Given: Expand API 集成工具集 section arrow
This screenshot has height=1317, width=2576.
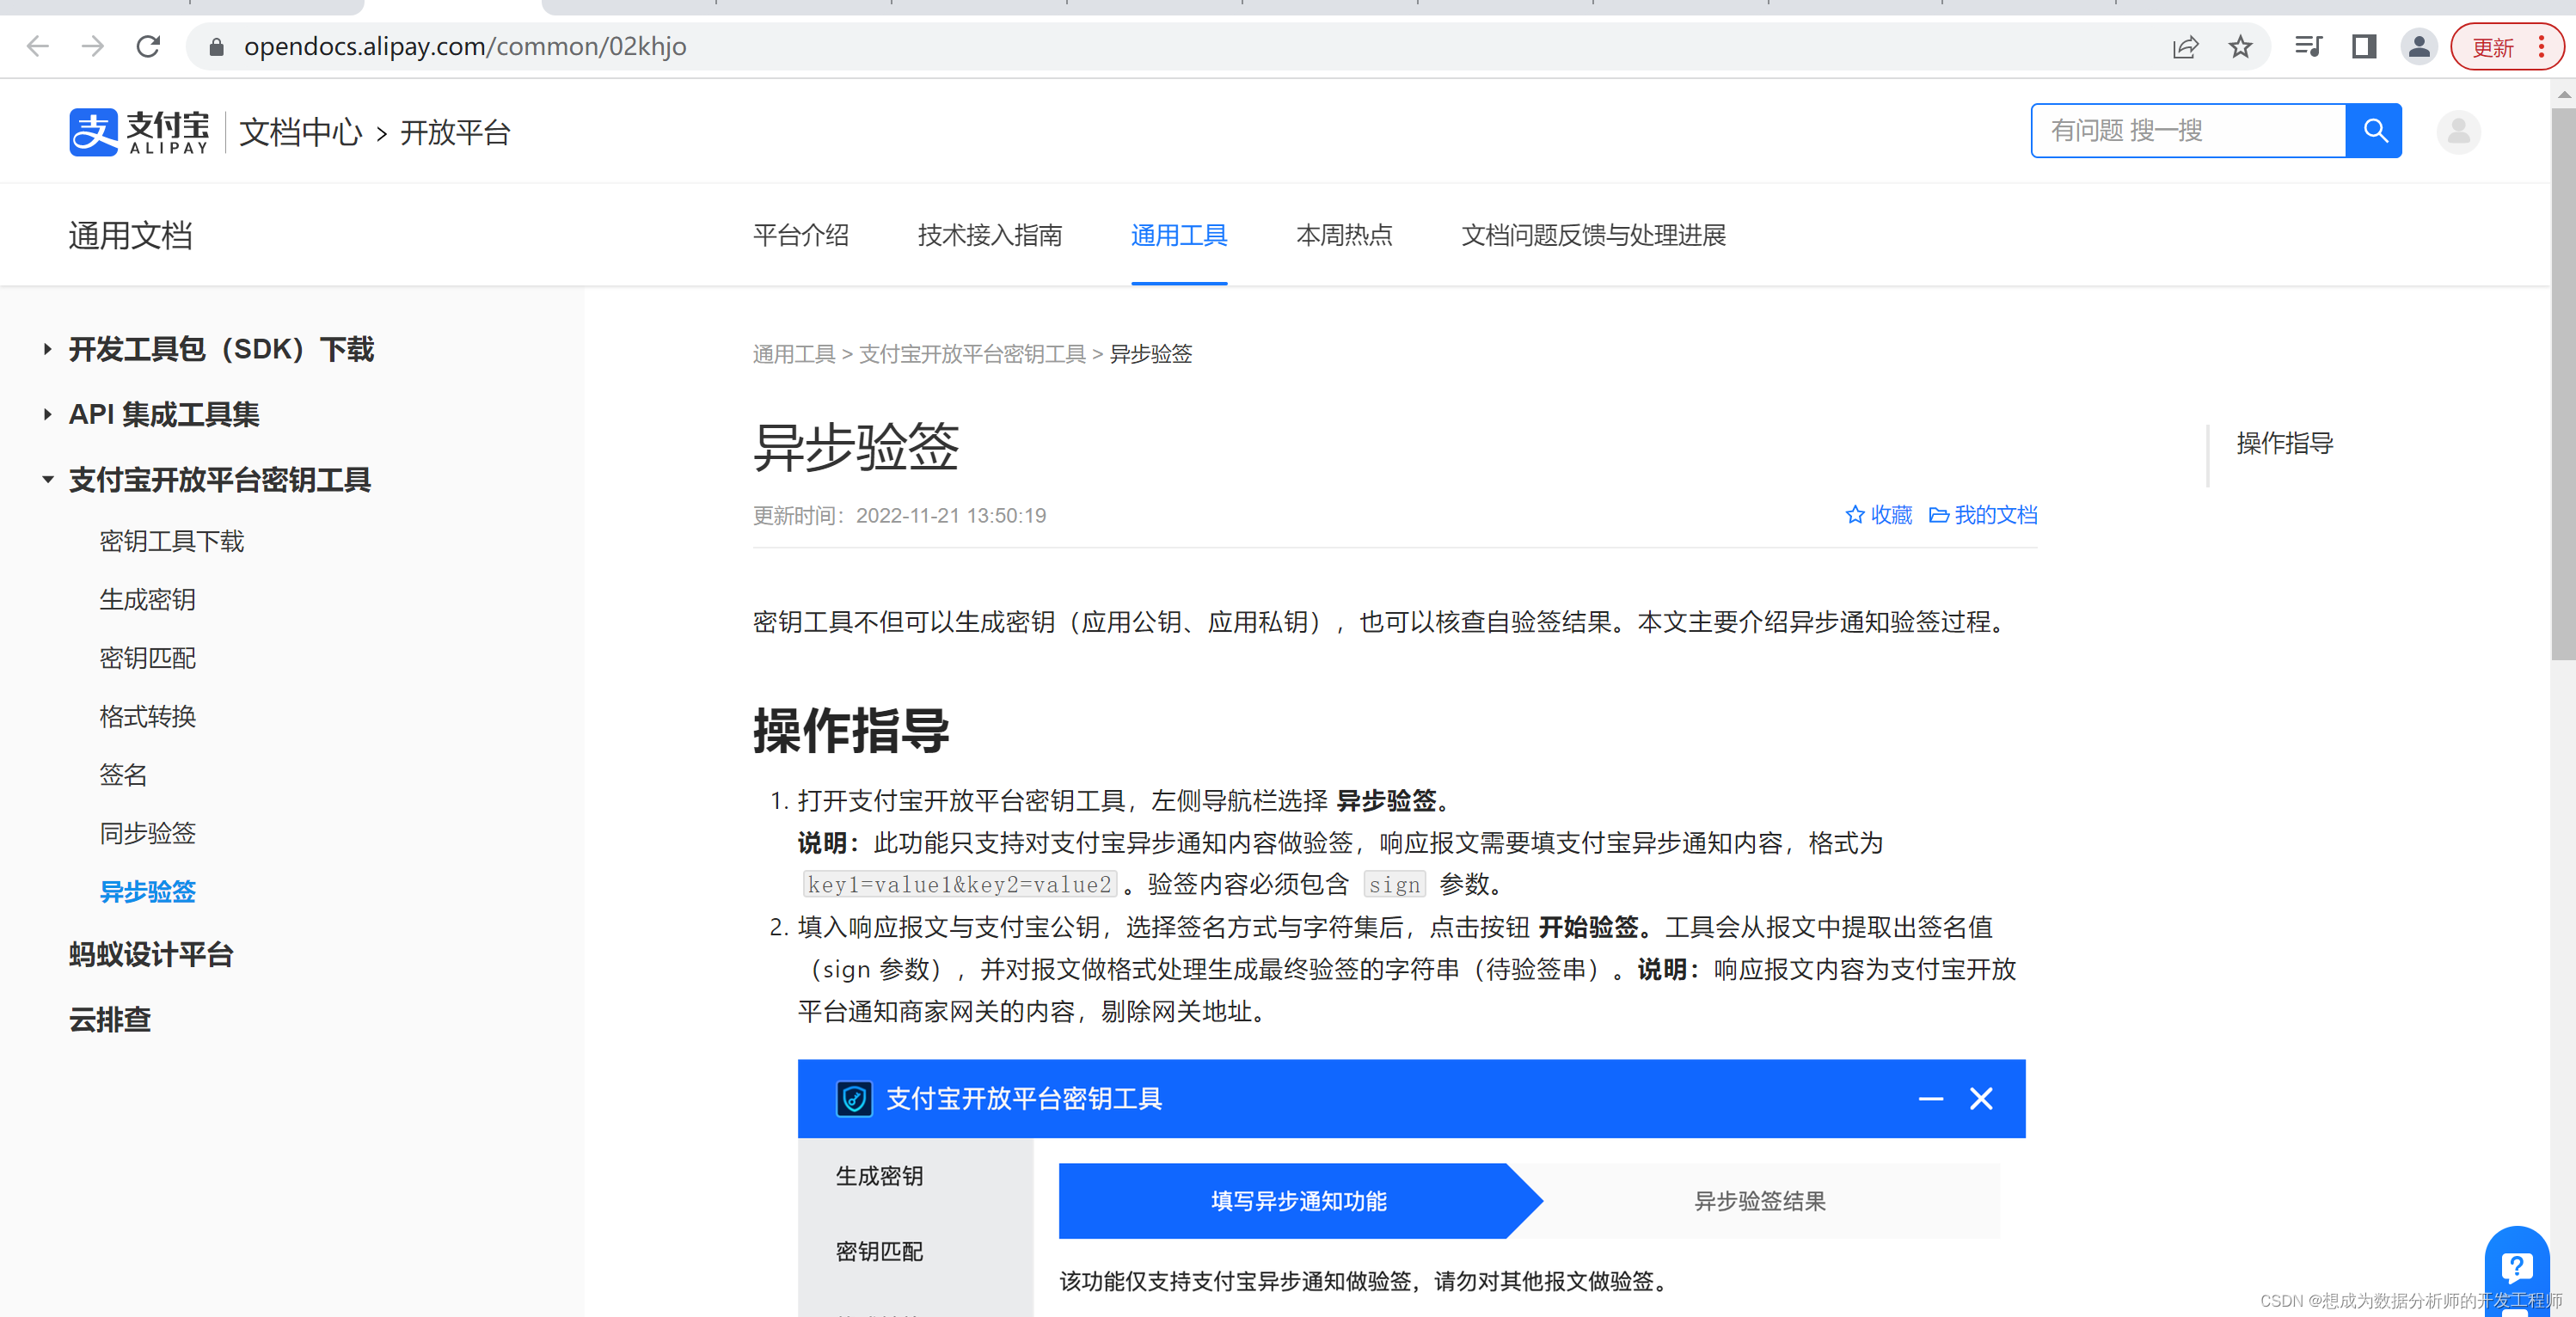Looking at the screenshot, I should click(x=47, y=414).
